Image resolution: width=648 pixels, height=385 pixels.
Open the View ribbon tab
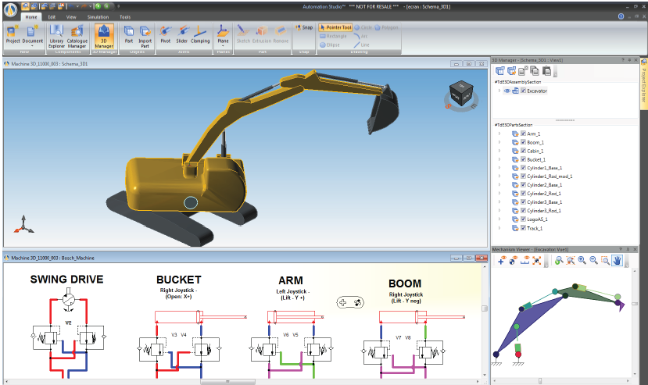tap(71, 16)
